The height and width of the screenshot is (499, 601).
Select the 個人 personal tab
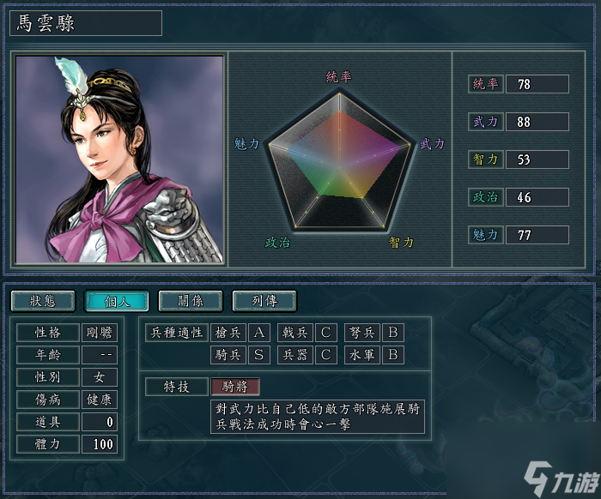click(x=117, y=301)
